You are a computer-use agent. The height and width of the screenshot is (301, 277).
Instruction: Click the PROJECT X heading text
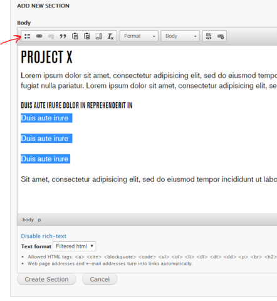[46, 57]
